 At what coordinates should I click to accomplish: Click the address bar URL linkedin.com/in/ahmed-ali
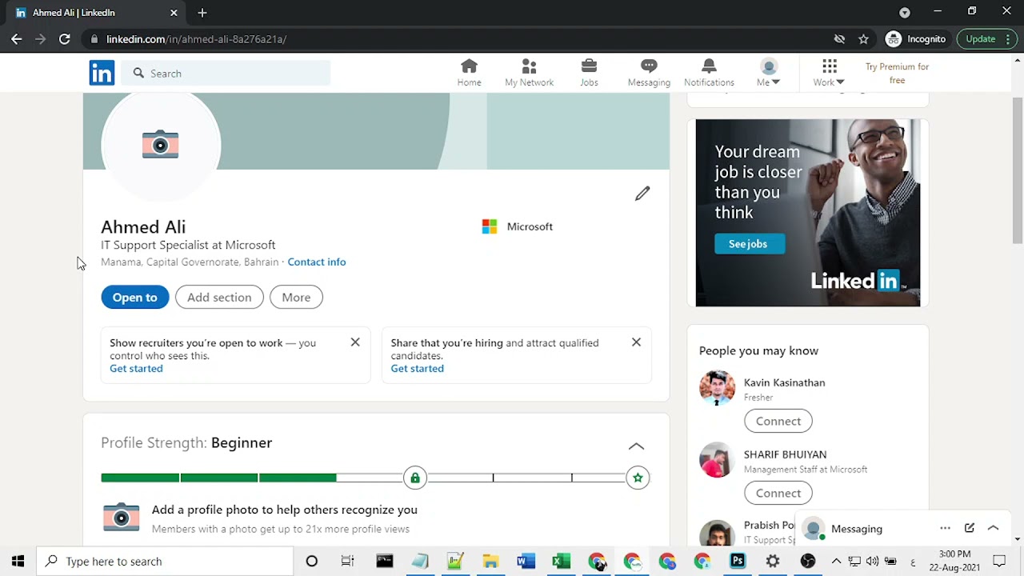coord(196,38)
